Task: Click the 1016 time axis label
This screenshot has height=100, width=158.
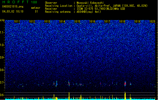Action: [x=92, y=21]
